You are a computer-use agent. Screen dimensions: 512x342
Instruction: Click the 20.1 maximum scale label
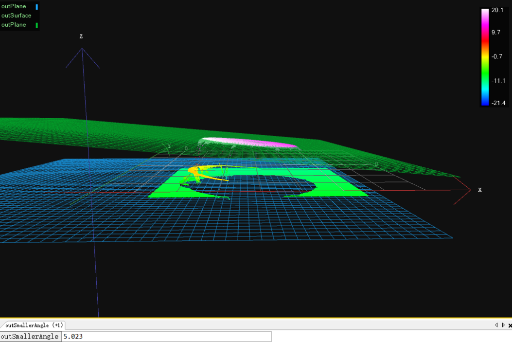(x=497, y=10)
